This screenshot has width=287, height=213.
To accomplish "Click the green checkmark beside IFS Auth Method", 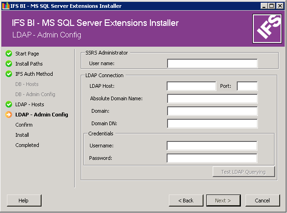I will click(x=9, y=74).
